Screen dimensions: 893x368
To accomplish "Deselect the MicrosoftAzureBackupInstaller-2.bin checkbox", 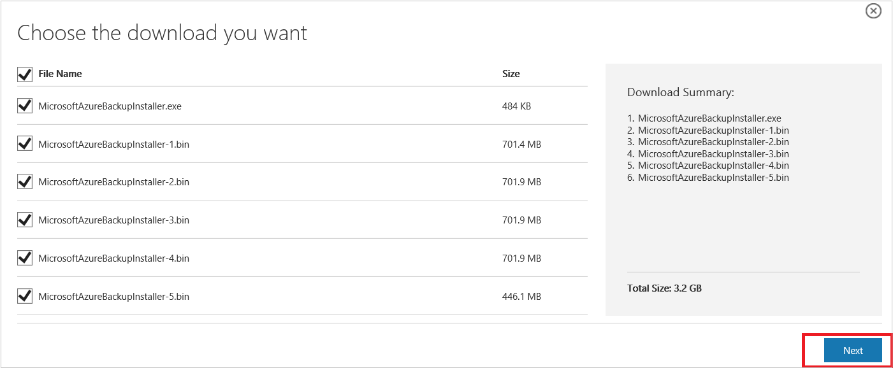I will click(x=24, y=181).
